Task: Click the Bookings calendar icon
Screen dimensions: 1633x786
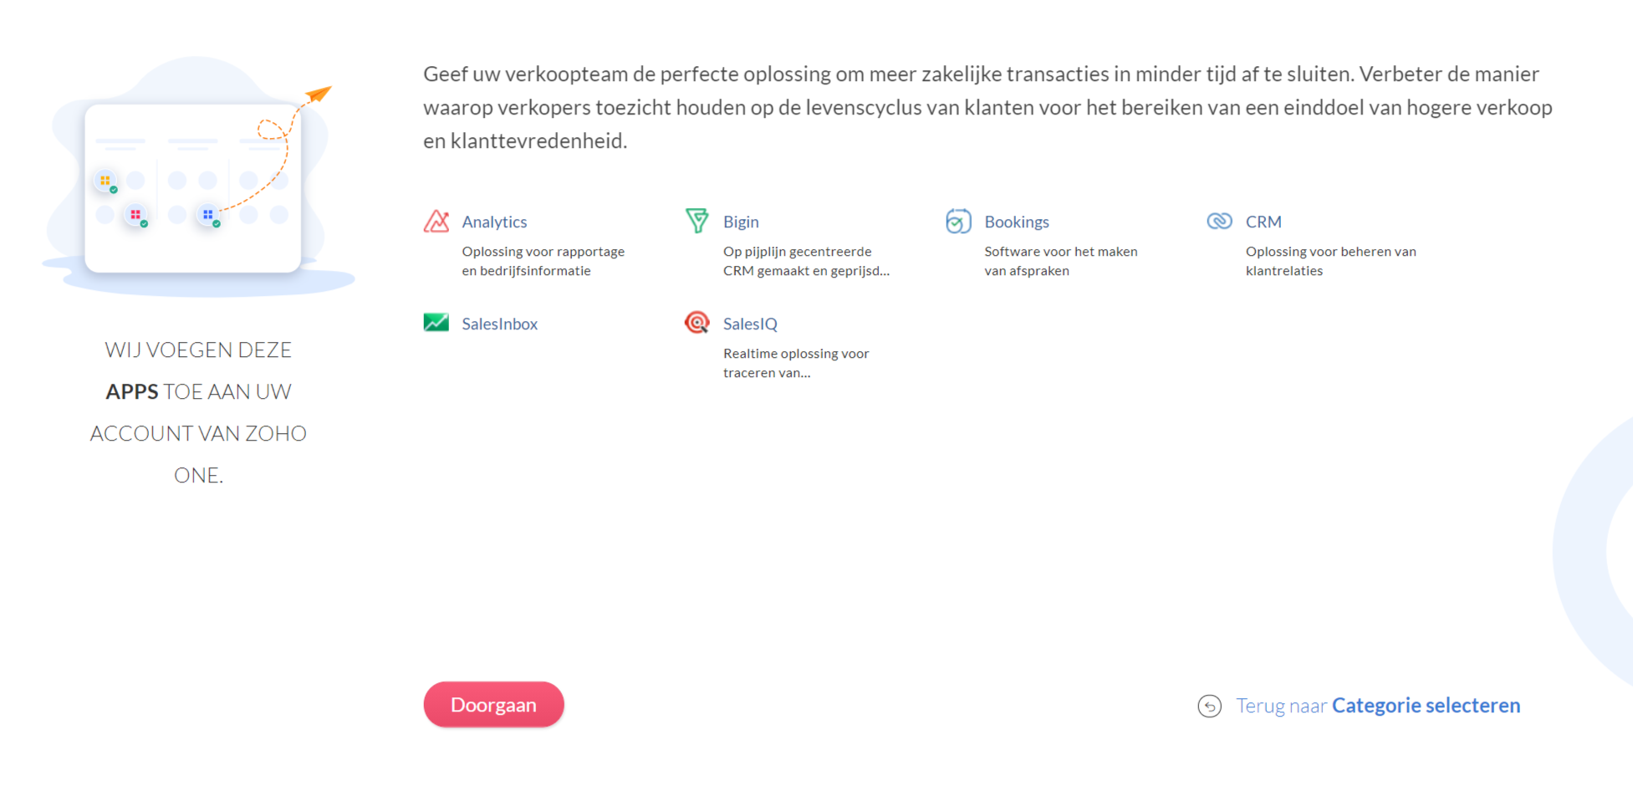Action: coord(958,222)
